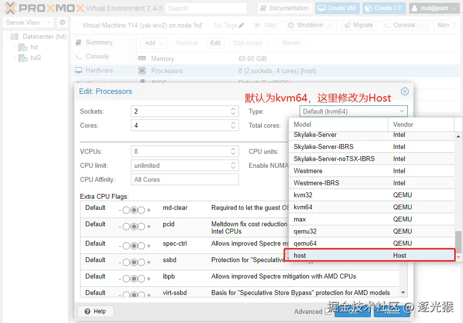Sort dropdown list by Vendor column header
This screenshot has height=323, width=463.
(421, 124)
